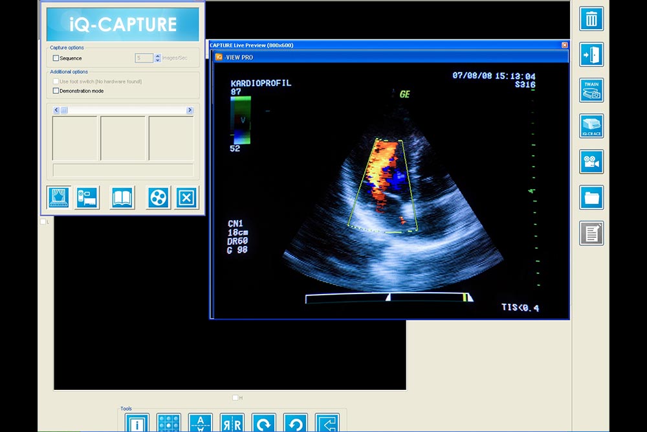Decrease images per second value
The image size is (647, 432).
(x=158, y=60)
